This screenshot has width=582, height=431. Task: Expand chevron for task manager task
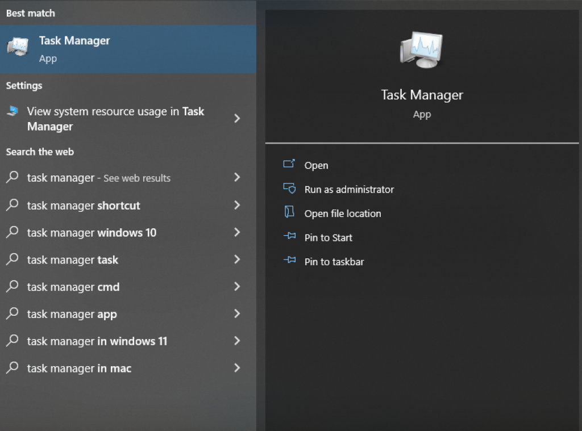(x=237, y=260)
